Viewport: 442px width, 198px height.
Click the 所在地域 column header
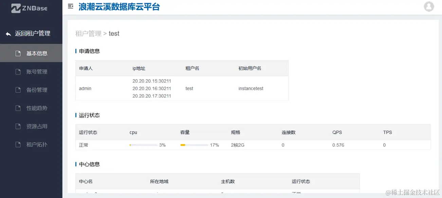click(159, 181)
